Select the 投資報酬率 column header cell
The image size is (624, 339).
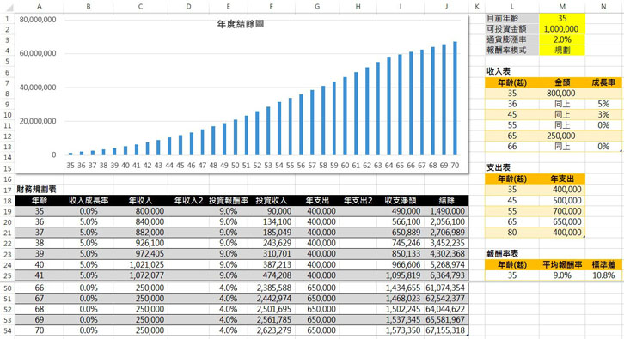229,201
